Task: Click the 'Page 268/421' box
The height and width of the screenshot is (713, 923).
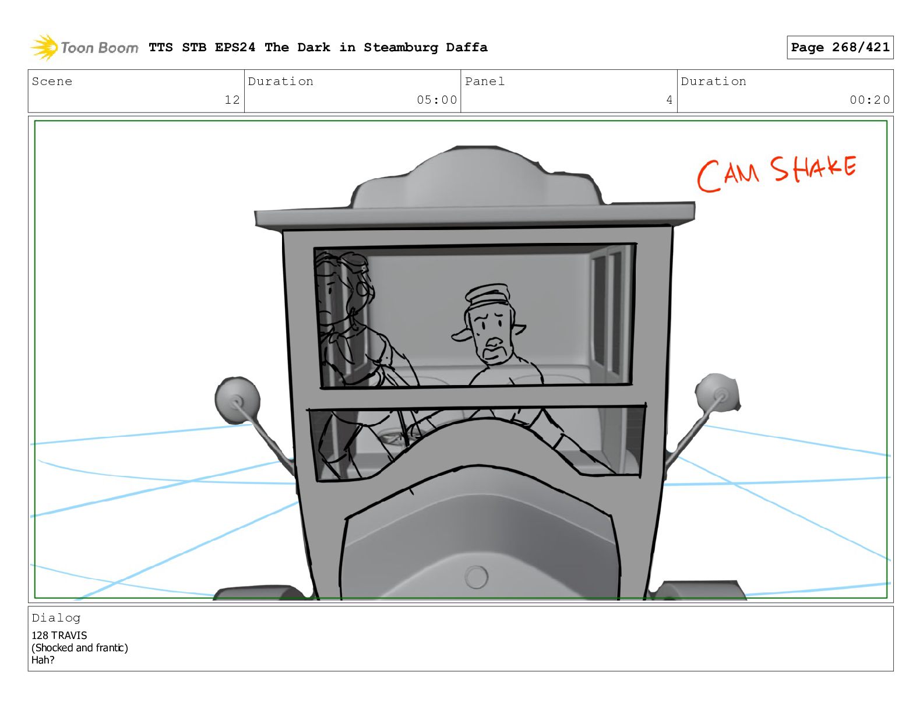Action: [x=840, y=47]
